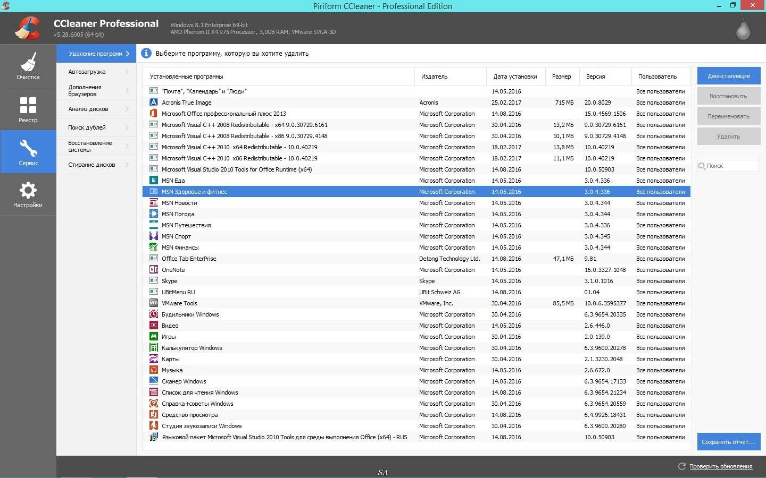The height and width of the screenshot is (478, 766).
Task: Click the Переименовать button
Action: (x=729, y=116)
